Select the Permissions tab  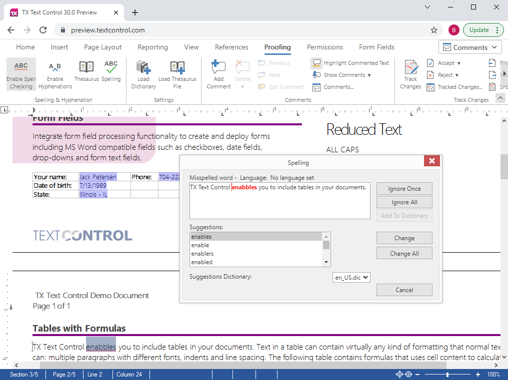pyautogui.click(x=325, y=47)
